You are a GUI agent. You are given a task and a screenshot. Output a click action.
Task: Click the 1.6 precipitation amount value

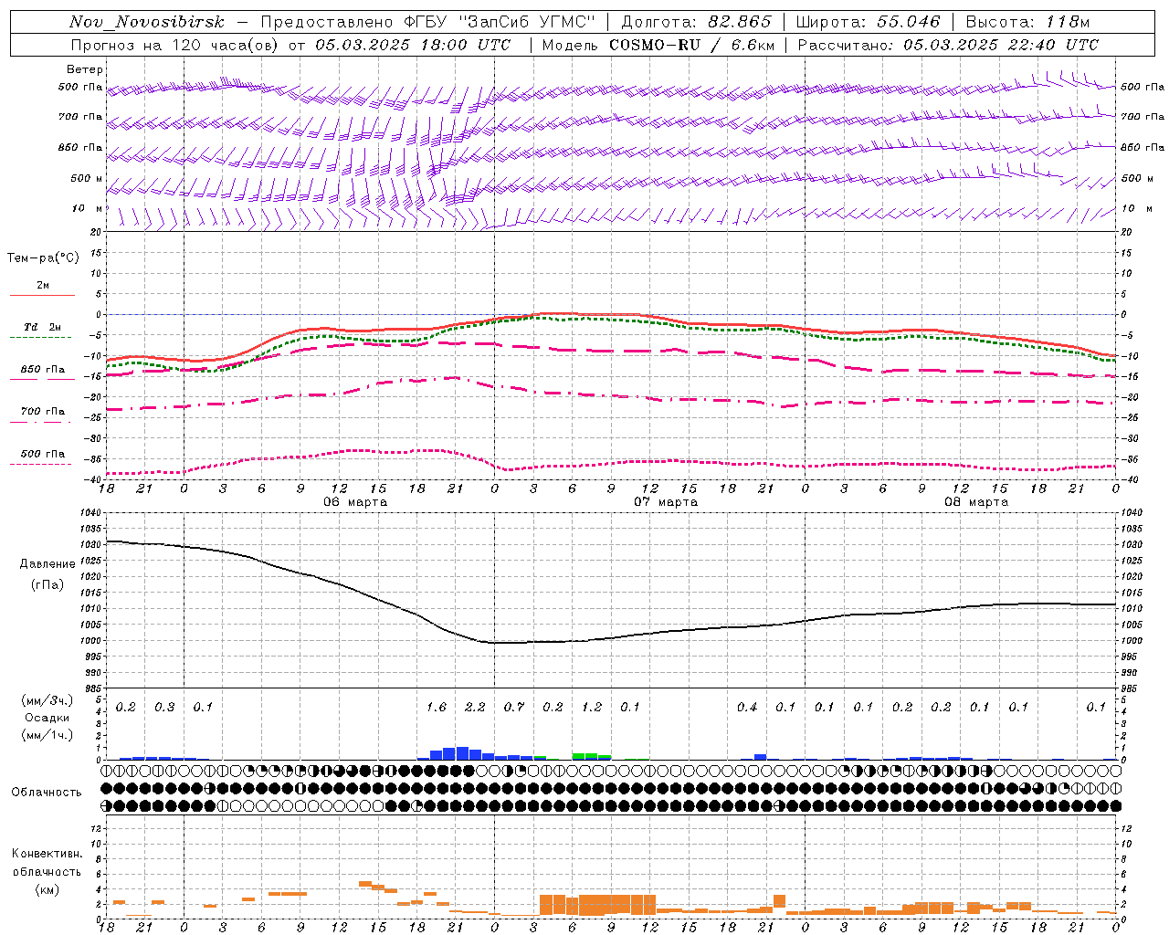pyautogui.click(x=437, y=708)
